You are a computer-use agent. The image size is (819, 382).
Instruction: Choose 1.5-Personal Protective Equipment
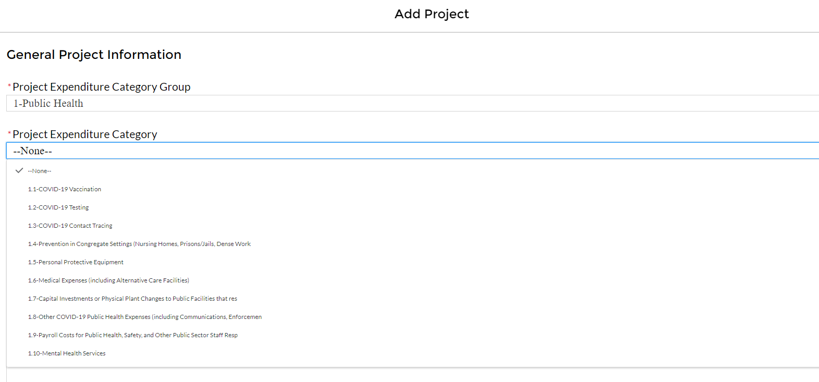[76, 262]
